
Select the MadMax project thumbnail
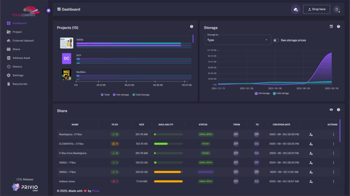tap(67, 74)
